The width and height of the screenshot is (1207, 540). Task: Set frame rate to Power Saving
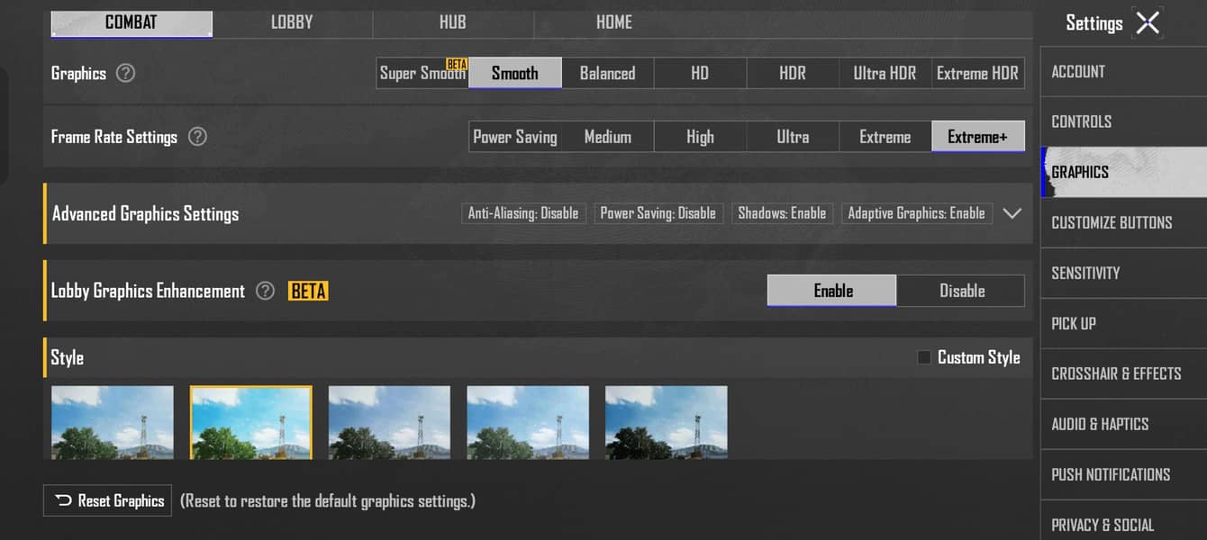coord(515,137)
